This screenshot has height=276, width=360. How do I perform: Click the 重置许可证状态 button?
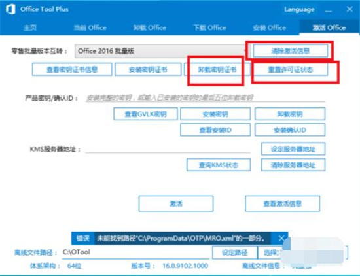coord(291,69)
